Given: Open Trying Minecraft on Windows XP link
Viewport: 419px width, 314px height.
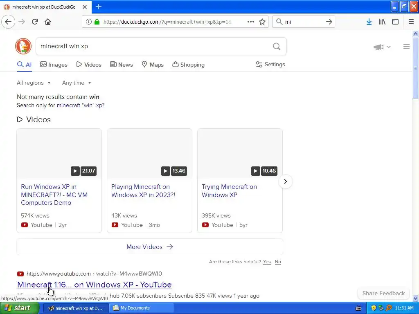Looking at the screenshot, I should [229, 191].
